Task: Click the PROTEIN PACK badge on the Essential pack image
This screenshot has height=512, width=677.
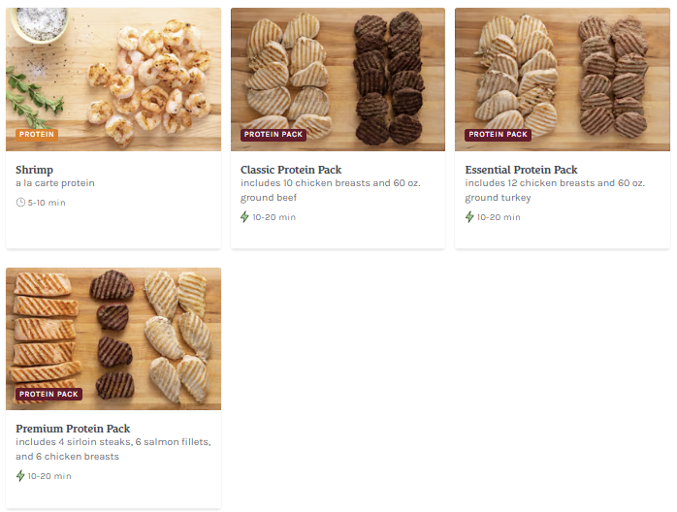Action: pos(498,134)
